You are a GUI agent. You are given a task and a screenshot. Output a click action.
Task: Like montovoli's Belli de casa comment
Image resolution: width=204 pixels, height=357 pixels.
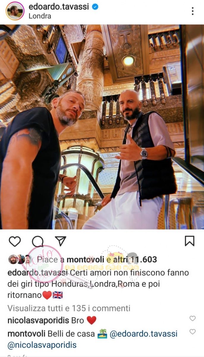[x=192, y=331]
